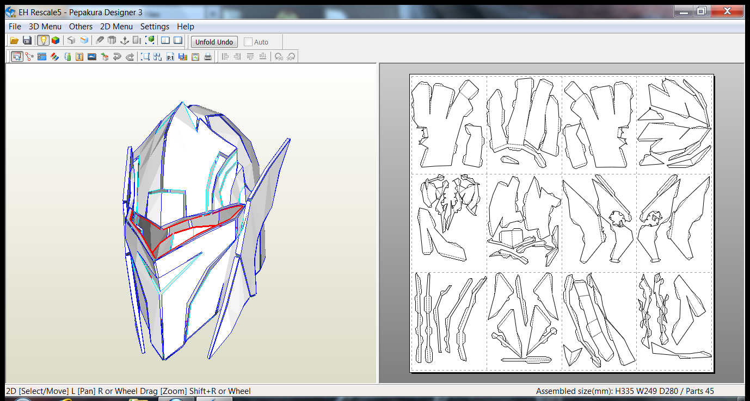Open the Help menu
This screenshot has height=401, width=750.
point(186,26)
